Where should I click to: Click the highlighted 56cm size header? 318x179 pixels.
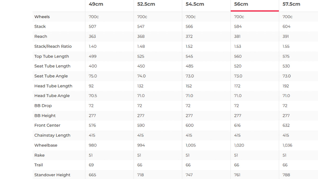pyautogui.click(x=241, y=4)
